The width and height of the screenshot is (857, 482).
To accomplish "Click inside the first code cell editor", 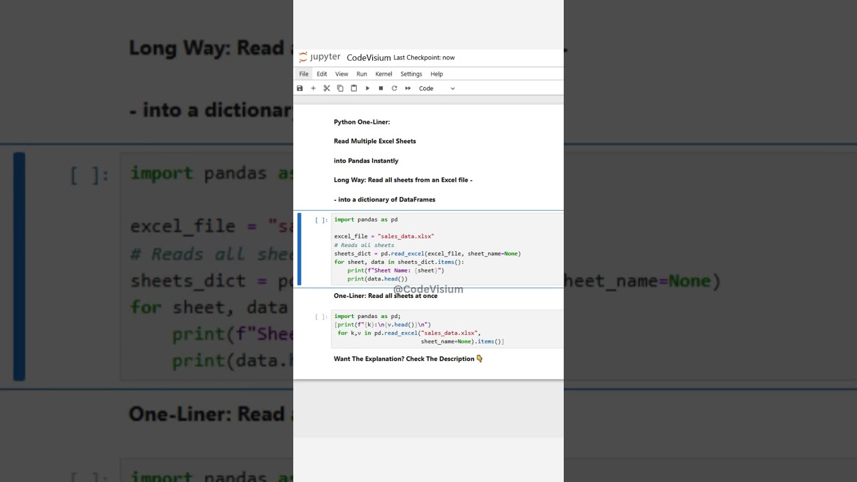I will click(x=447, y=249).
